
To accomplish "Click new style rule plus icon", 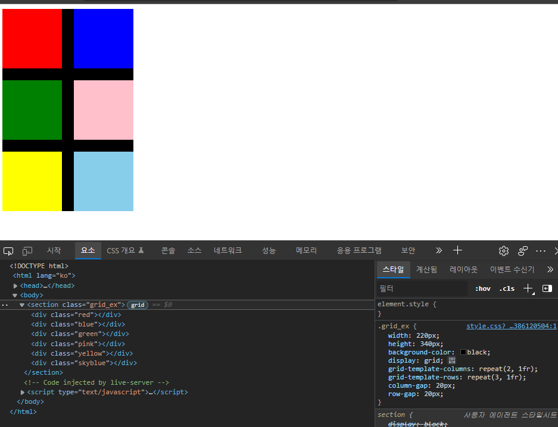I will [528, 288].
